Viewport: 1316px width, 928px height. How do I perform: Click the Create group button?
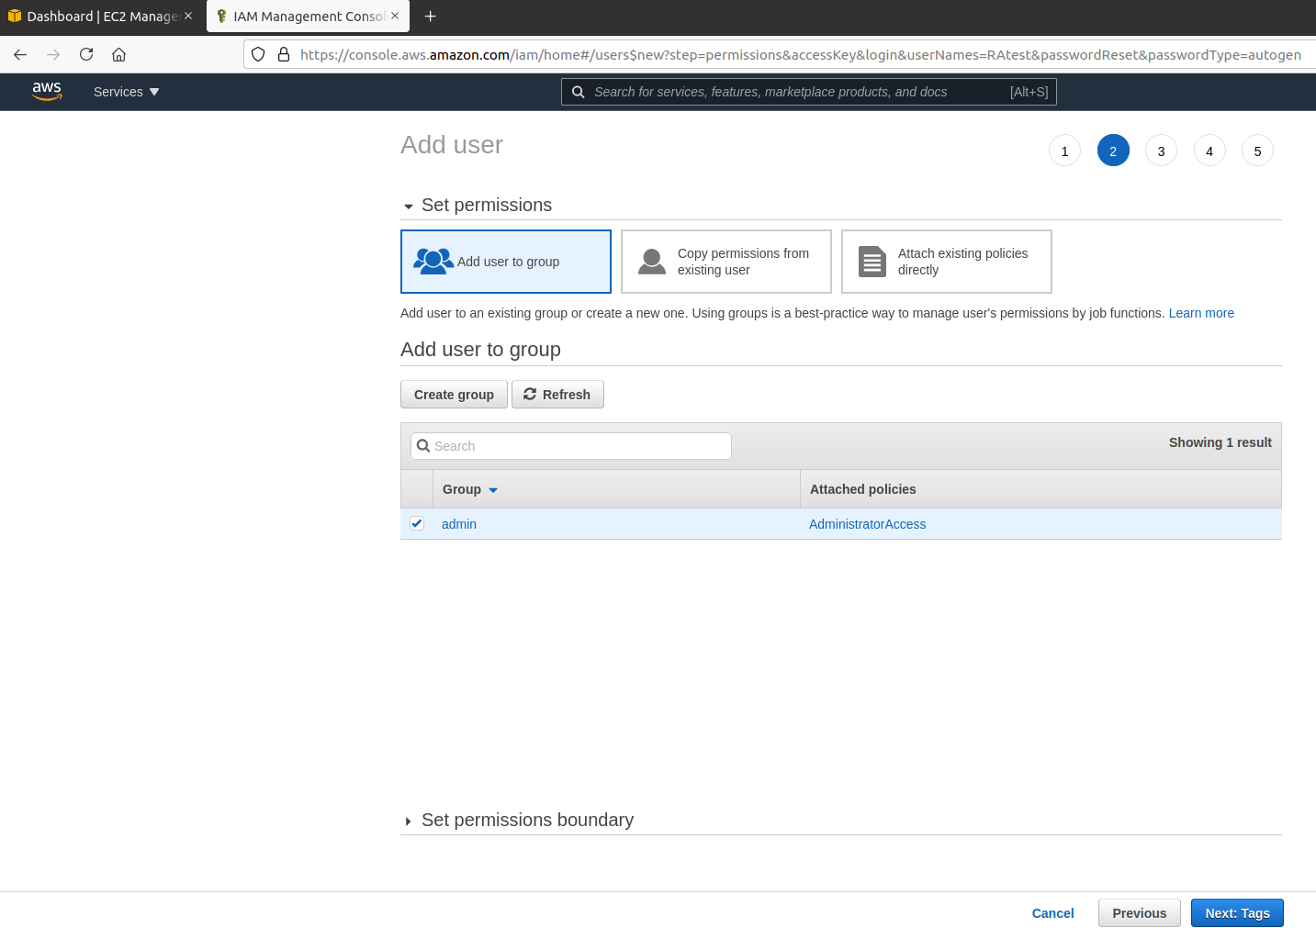click(454, 395)
